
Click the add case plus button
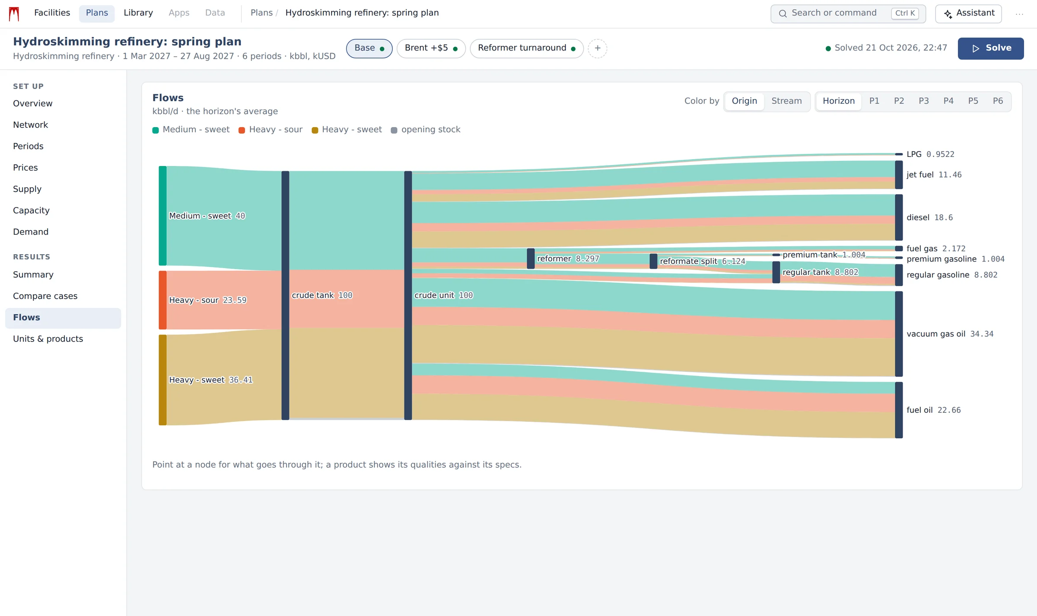[x=598, y=48]
